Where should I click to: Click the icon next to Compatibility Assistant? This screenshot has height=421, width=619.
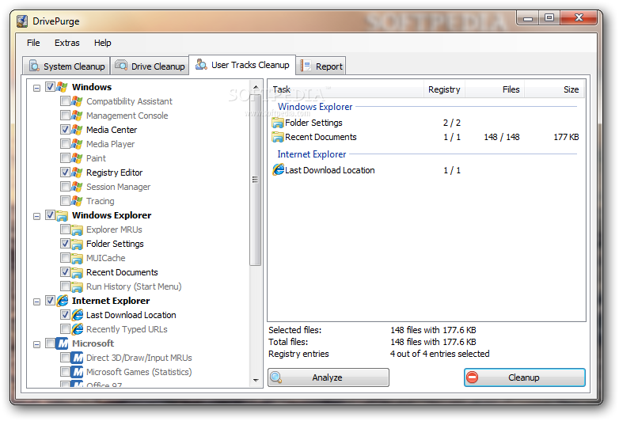(x=77, y=101)
